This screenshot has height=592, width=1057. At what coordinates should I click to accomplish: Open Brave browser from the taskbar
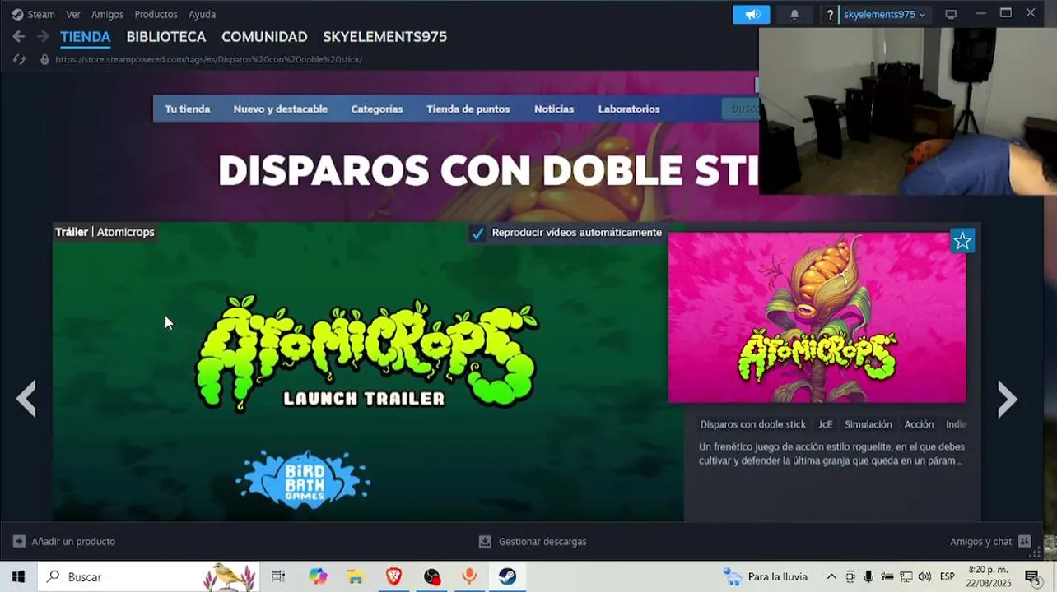393,576
